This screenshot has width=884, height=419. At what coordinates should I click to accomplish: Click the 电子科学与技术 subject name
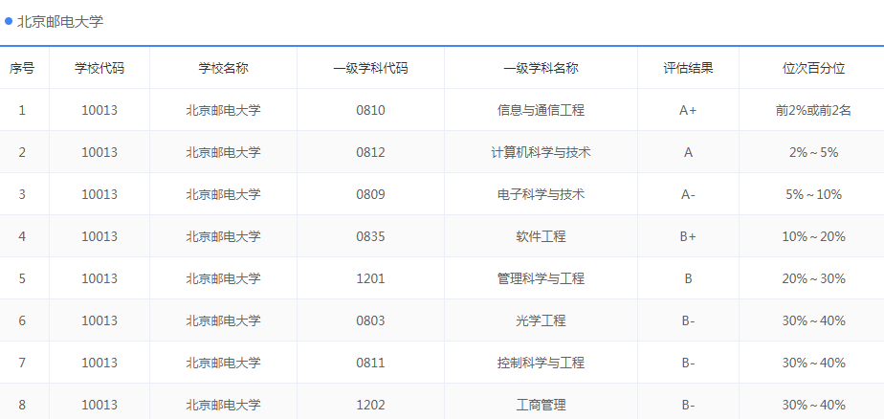pos(541,194)
